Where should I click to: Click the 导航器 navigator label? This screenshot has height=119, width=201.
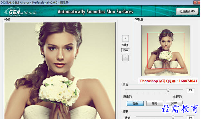click(139, 20)
